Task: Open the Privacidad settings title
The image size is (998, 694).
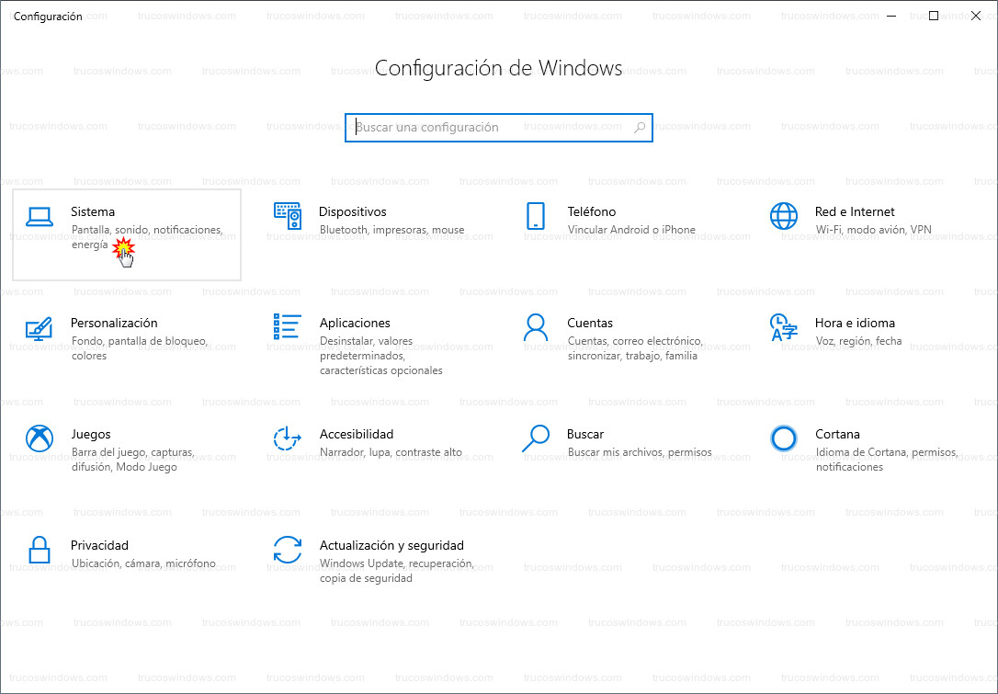Action: tap(99, 545)
